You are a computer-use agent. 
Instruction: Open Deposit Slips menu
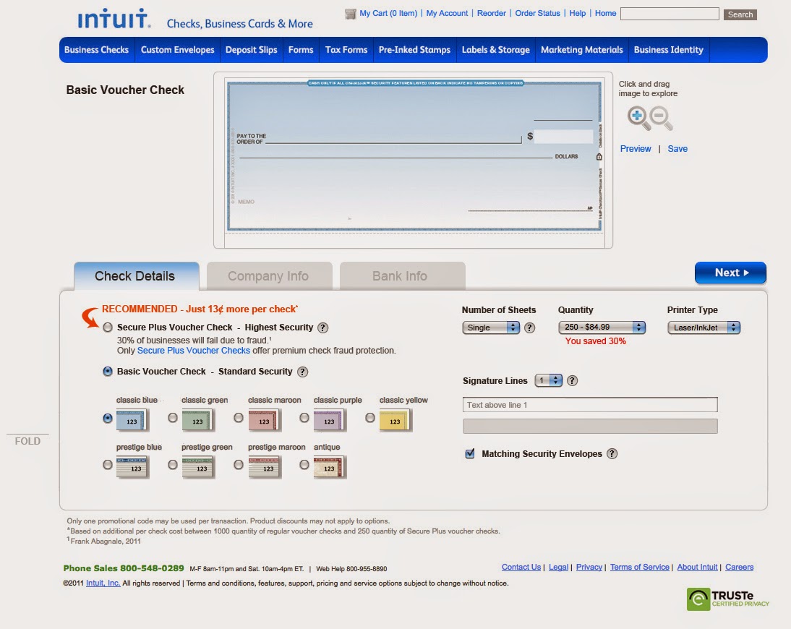(x=251, y=50)
